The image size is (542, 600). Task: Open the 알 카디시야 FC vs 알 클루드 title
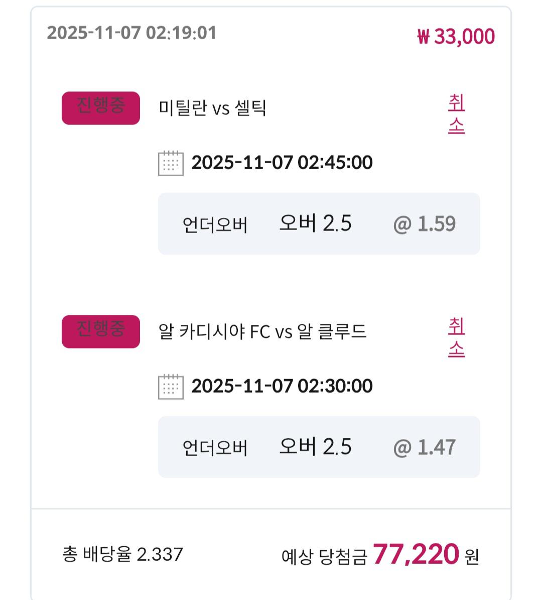[262, 331]
